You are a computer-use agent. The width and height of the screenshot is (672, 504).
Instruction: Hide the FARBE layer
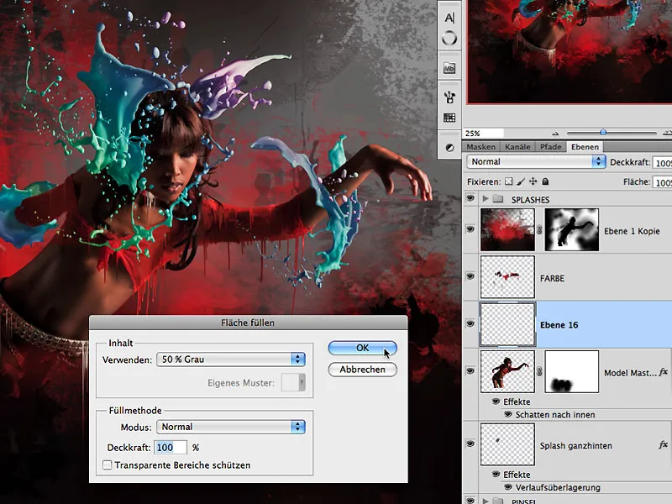click(470, 276)
